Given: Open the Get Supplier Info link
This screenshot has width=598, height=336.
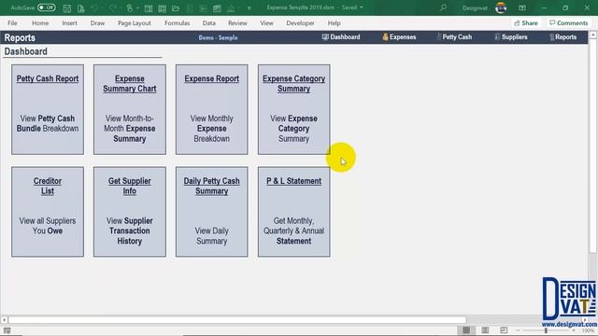Looking at the screenshot, I should pyautogui.click(x=130, y=186).
